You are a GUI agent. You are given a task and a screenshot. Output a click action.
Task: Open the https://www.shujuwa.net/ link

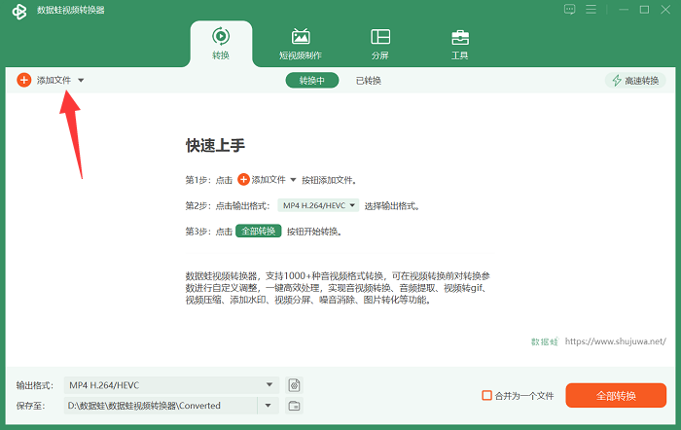pyautogui.click(x=616, y=341)
